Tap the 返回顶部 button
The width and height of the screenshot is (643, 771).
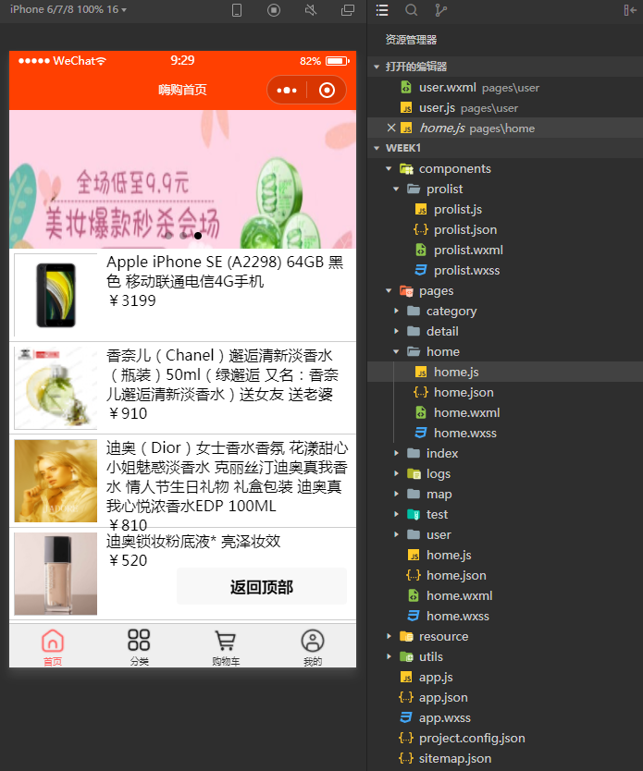point(262,587)
